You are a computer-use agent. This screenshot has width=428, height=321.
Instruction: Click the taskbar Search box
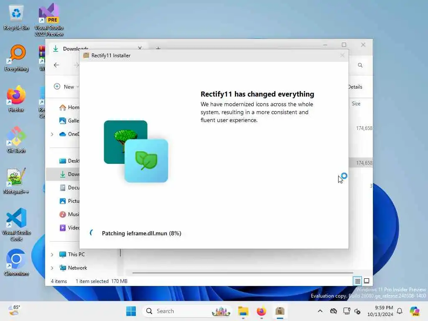[x=187, y=311]
